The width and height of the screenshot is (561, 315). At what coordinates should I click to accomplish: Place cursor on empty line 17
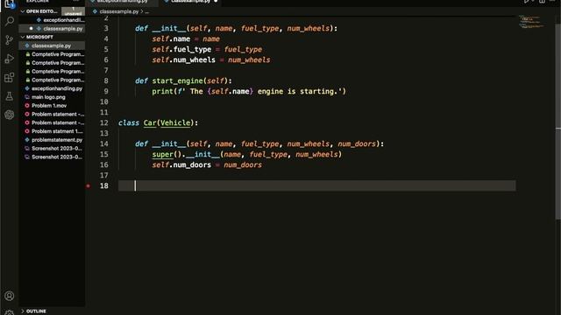[316, 175]
